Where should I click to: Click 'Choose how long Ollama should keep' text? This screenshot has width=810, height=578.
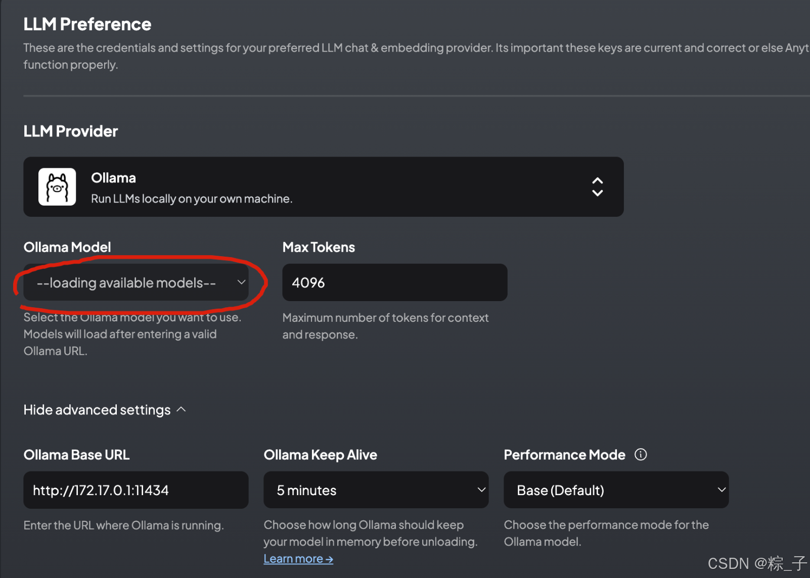[x=364, y=525]
